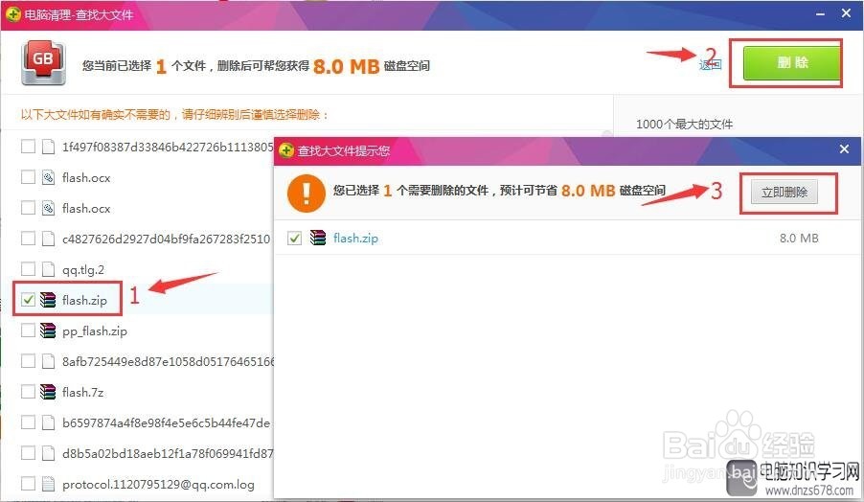
Task: Close the 电脑清理-查找大文件 window
Action: click(847, 12)
